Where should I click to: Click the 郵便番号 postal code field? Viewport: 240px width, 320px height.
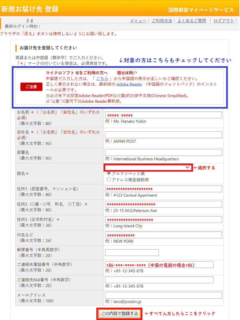click(132, 253)
